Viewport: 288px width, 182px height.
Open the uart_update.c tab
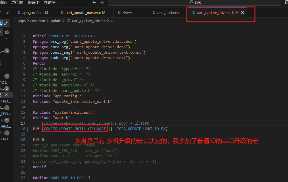coord(166,13)
